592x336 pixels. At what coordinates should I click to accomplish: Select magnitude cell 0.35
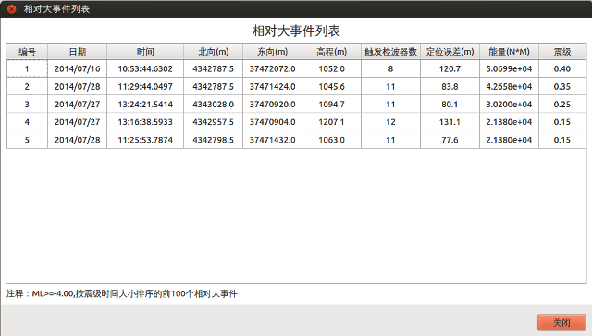coord(562,87)
